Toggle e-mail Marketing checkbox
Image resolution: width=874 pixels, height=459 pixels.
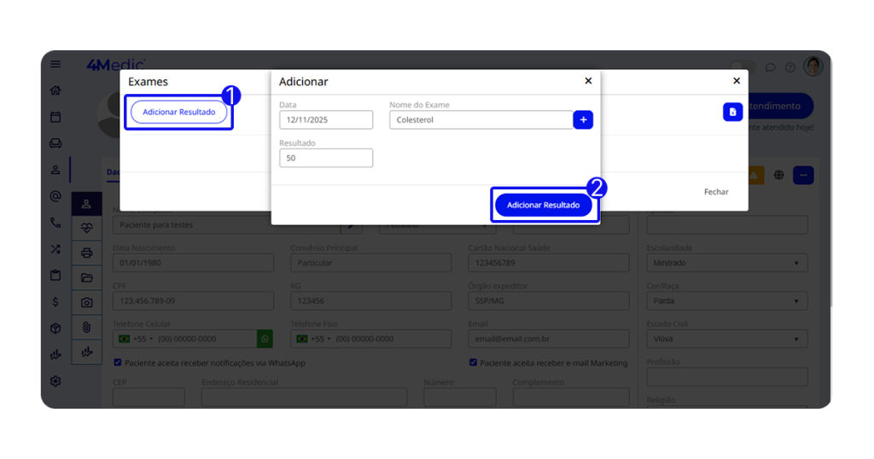pos(473,363)
